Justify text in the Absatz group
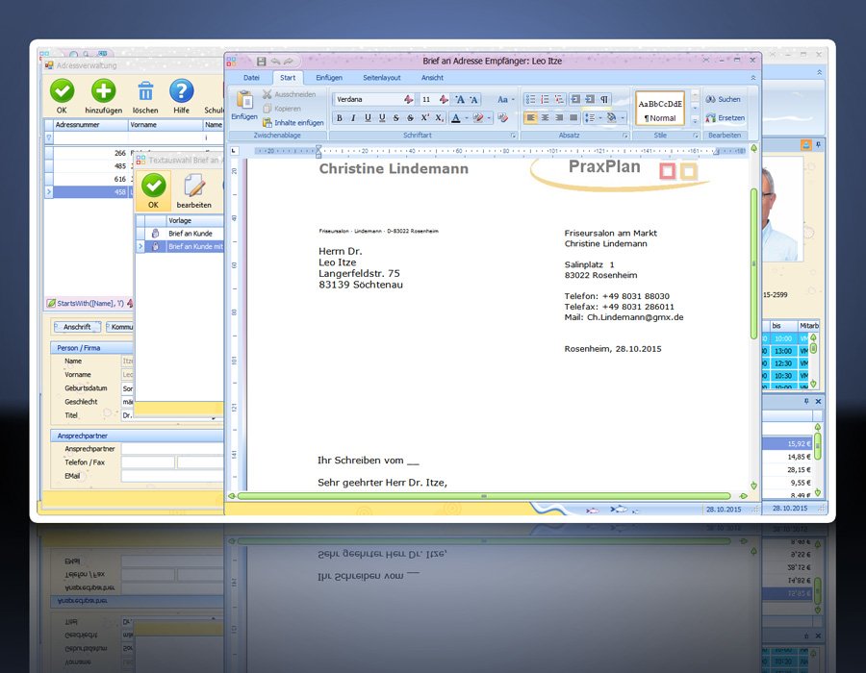The width and height of the screenshot is (866, 673). coord(573,117)
